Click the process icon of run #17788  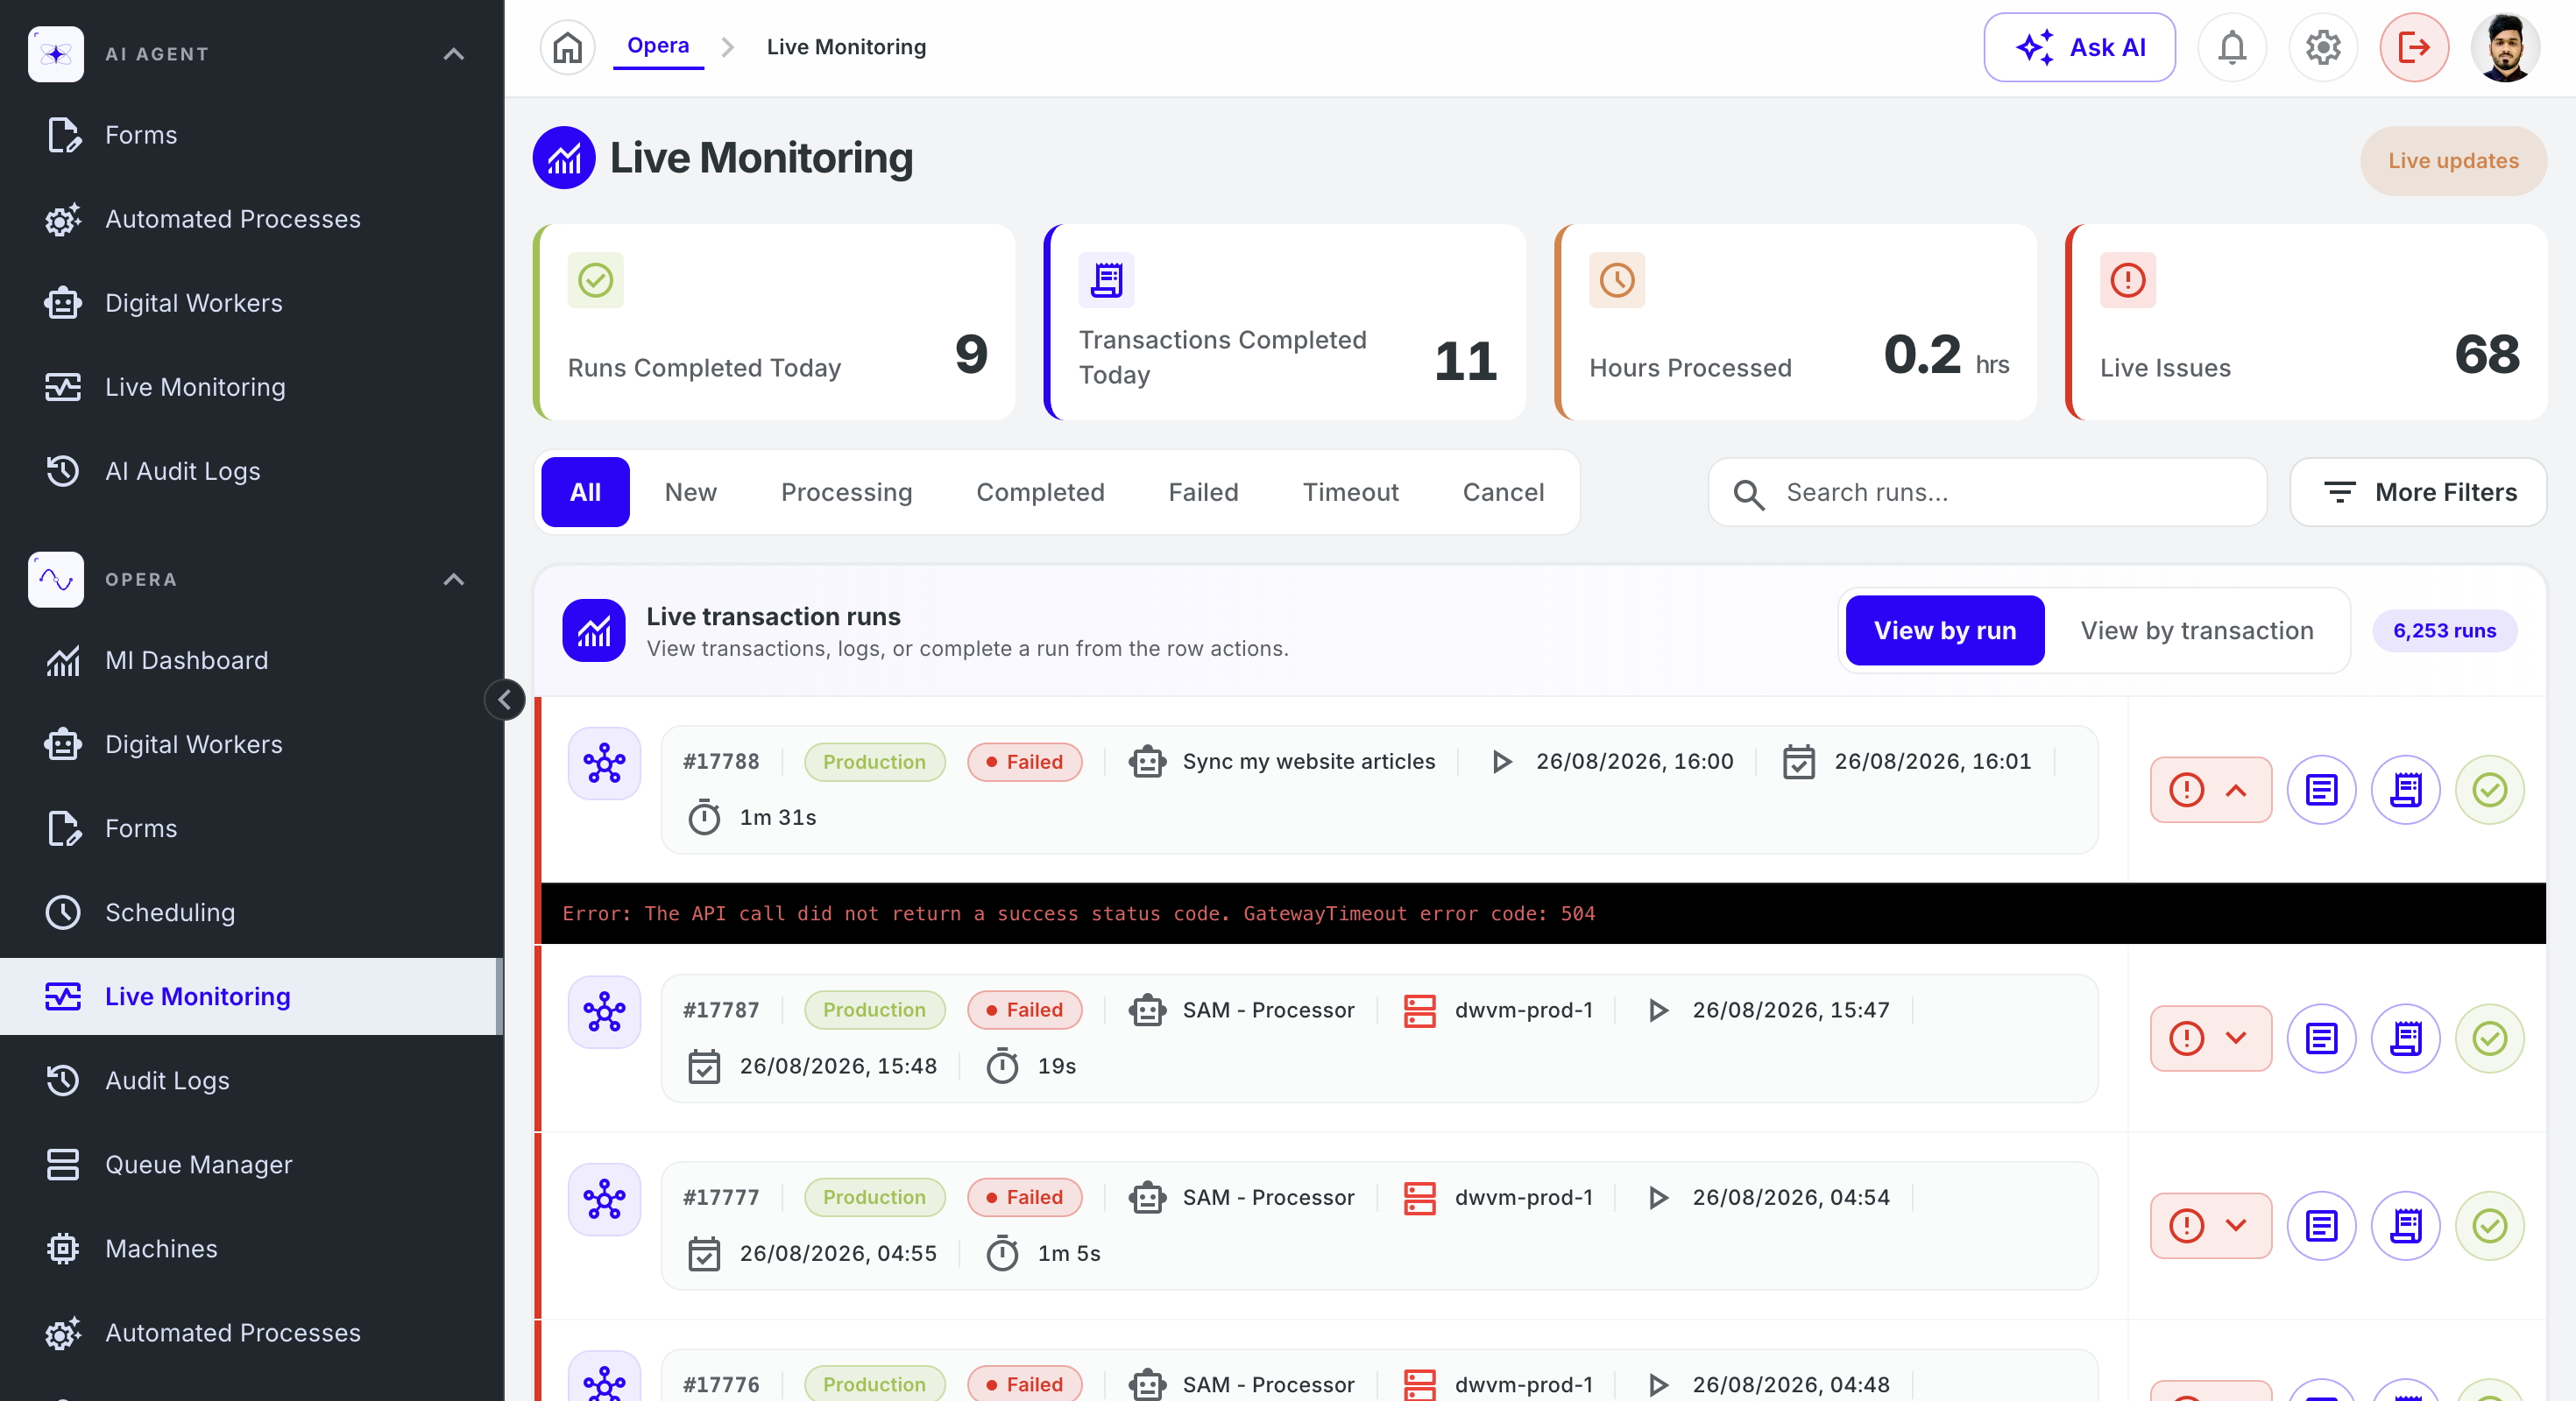(604, 764)
